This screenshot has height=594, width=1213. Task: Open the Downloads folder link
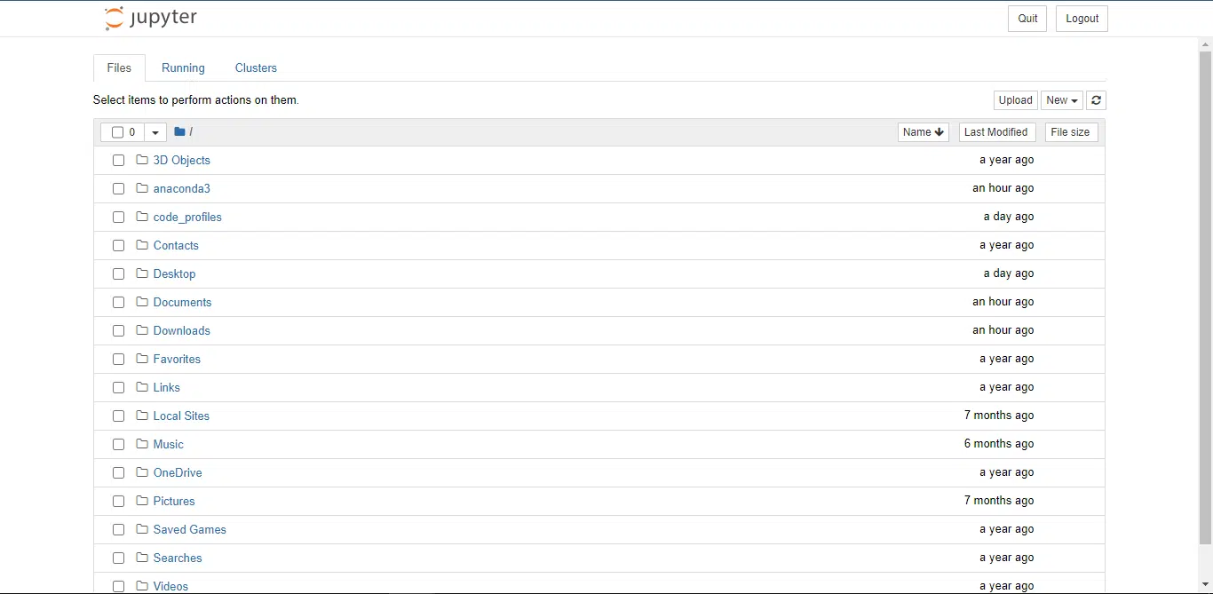[182, 330]
